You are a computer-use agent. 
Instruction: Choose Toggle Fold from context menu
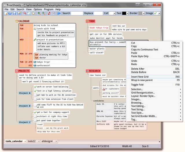[x=154, y=85]
